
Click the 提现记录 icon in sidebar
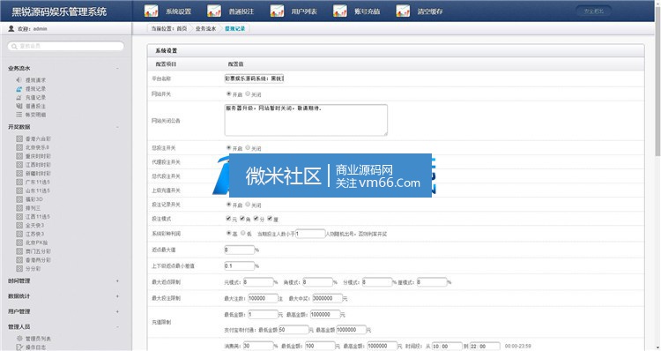tap(19, 88)
